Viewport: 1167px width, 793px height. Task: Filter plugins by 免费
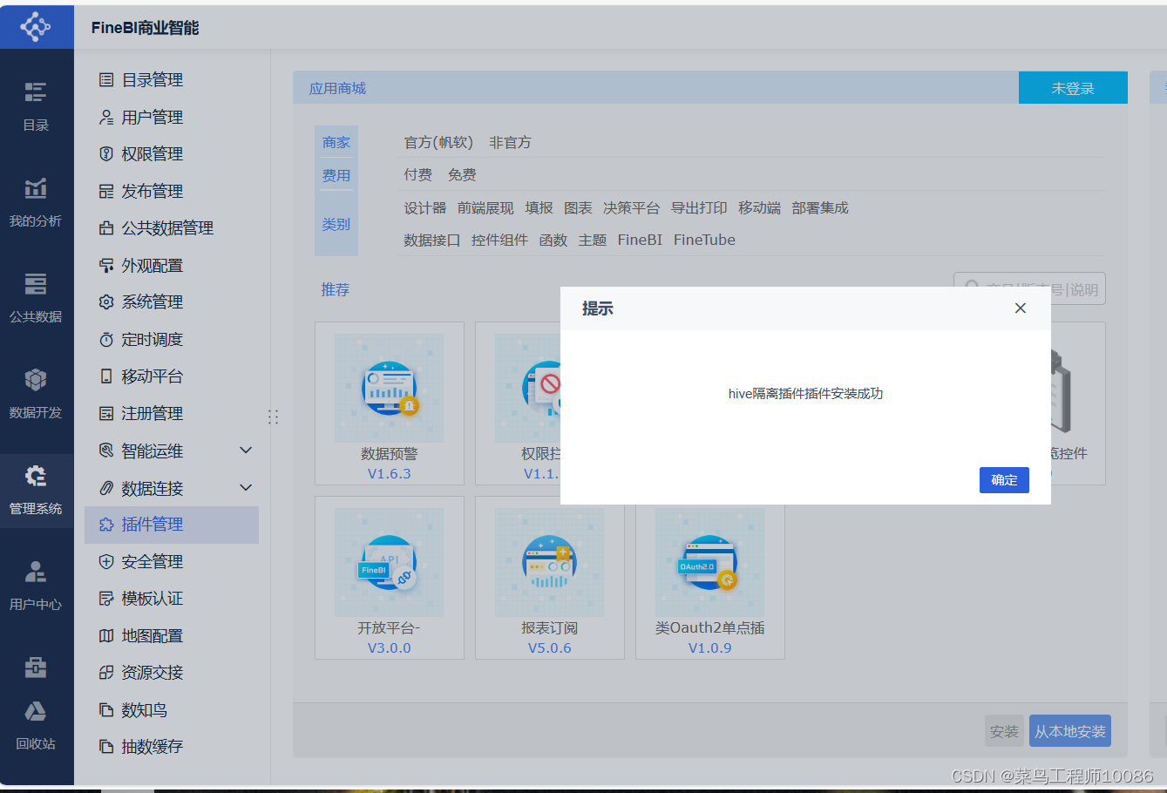(462, 175)
